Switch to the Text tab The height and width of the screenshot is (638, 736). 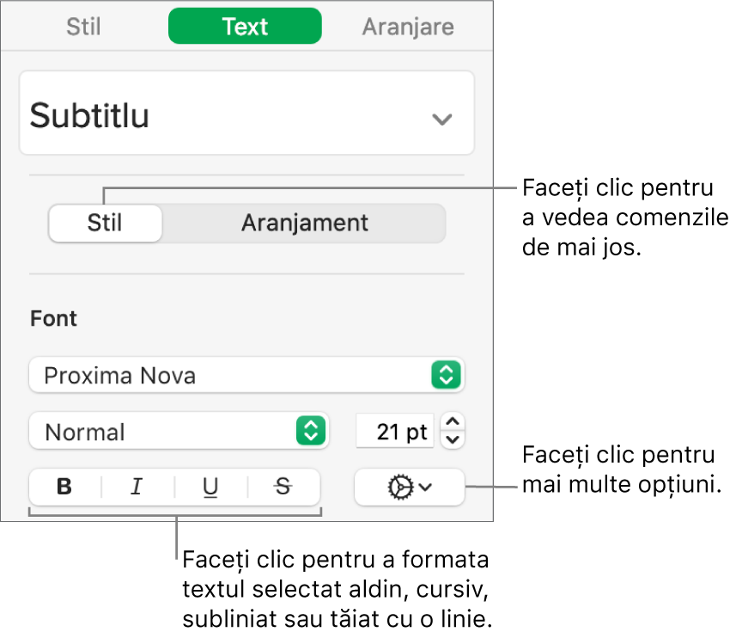click(x=245, y=27)
